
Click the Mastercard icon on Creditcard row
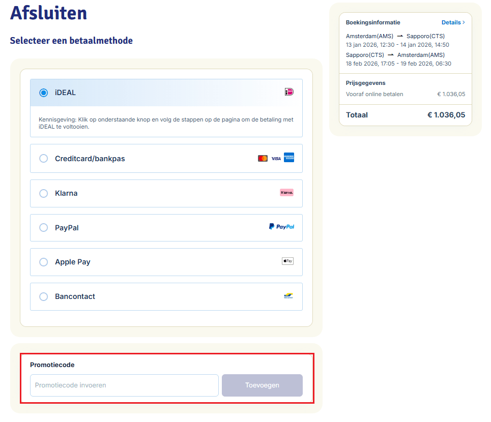coord(263,158)
